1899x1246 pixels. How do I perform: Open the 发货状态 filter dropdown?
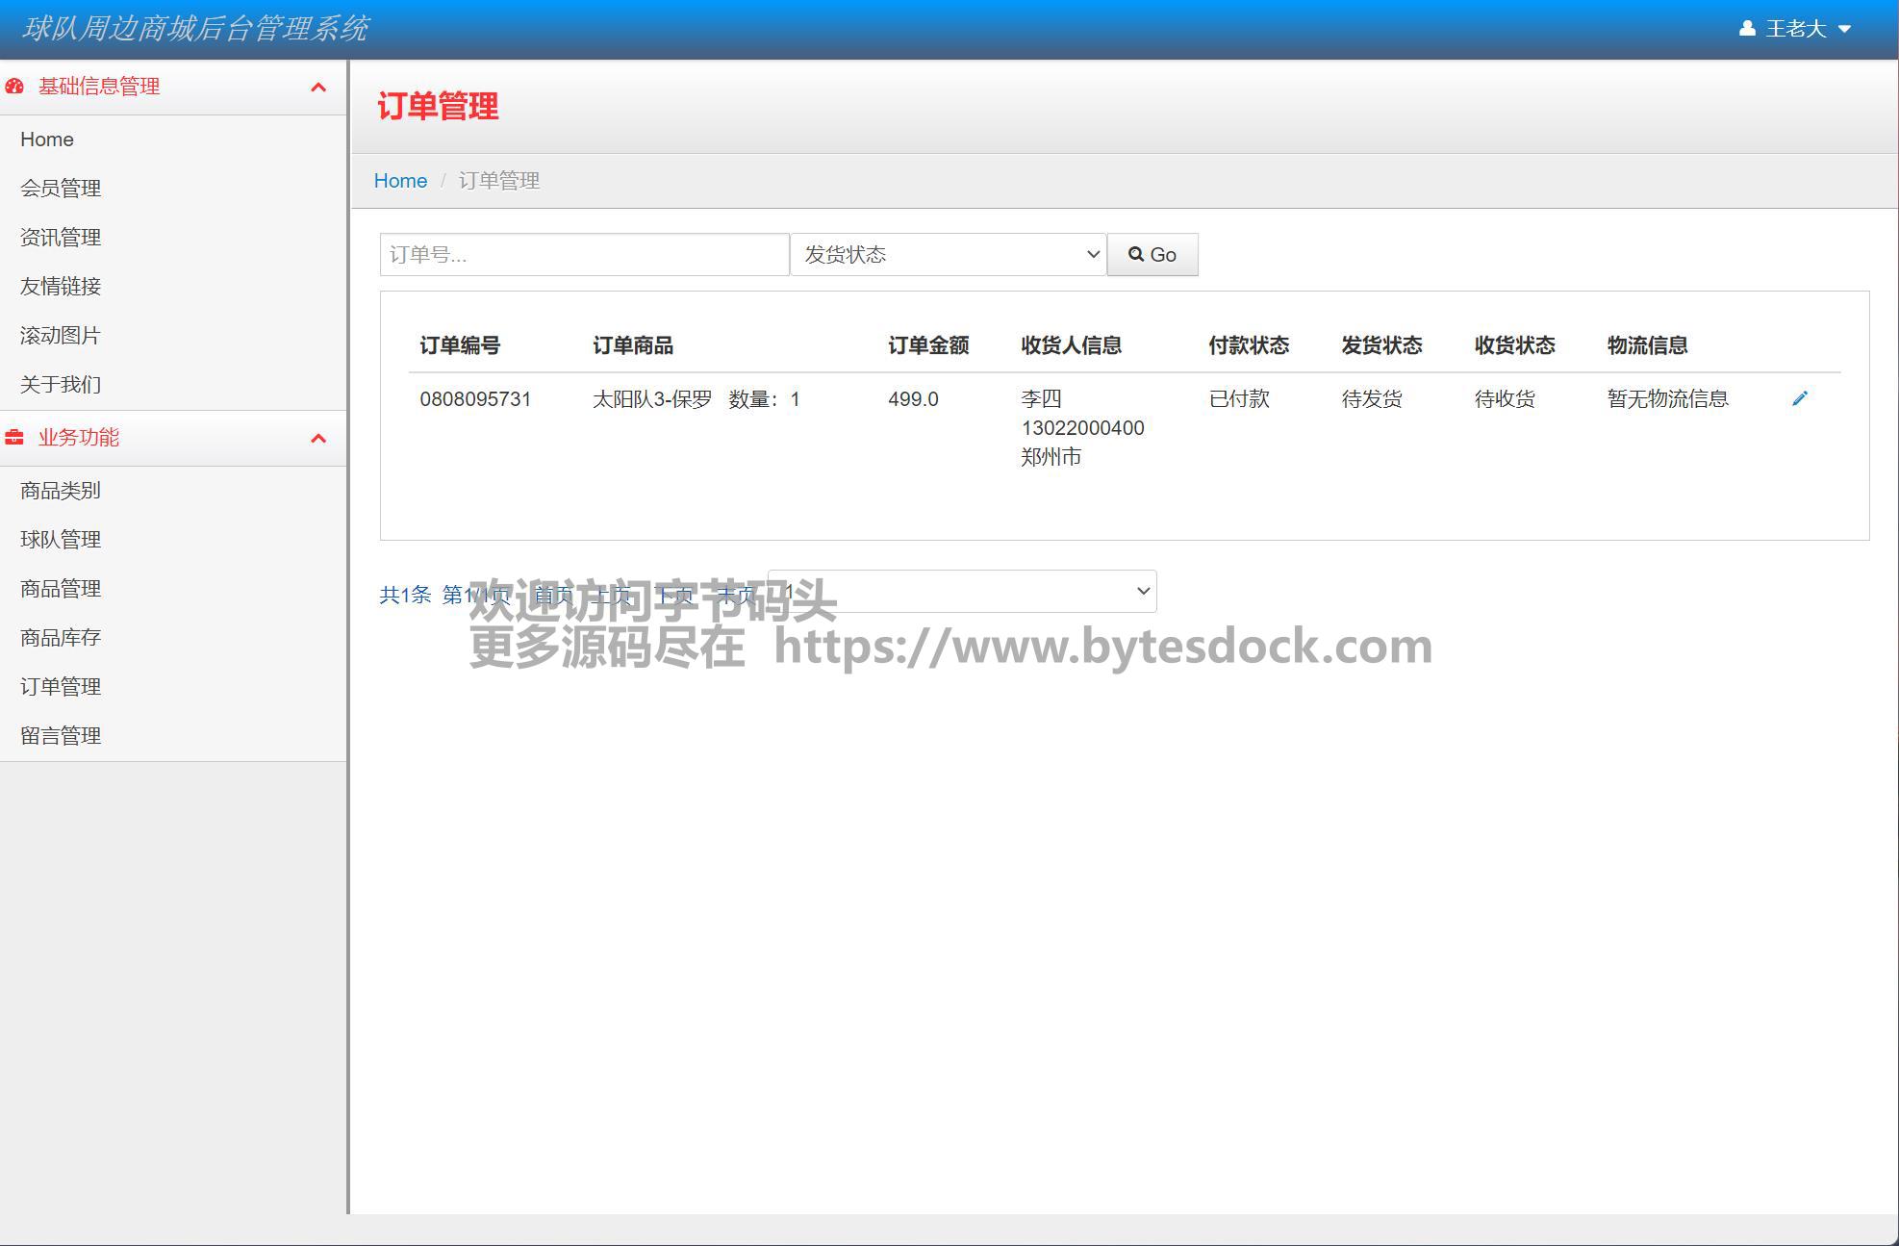(948, 255)
